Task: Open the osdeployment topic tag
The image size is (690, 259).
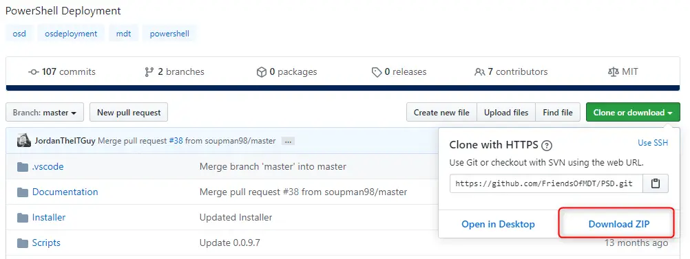Action: point(71,34)
